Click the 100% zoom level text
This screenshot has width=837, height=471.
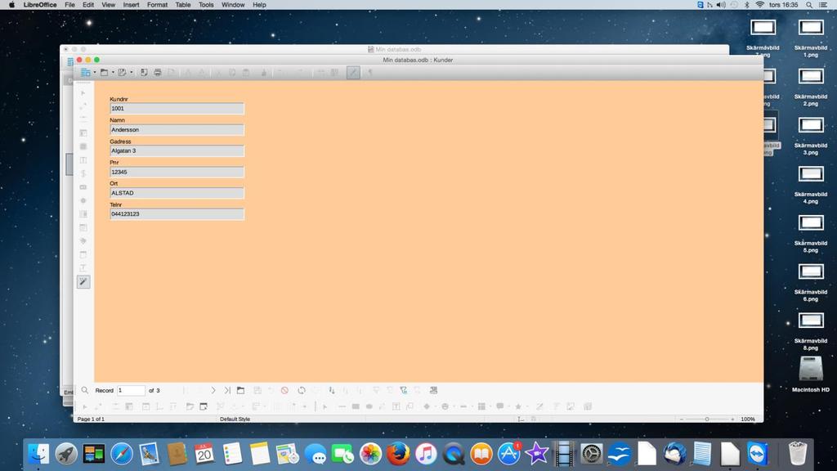(x=748, y=419)
